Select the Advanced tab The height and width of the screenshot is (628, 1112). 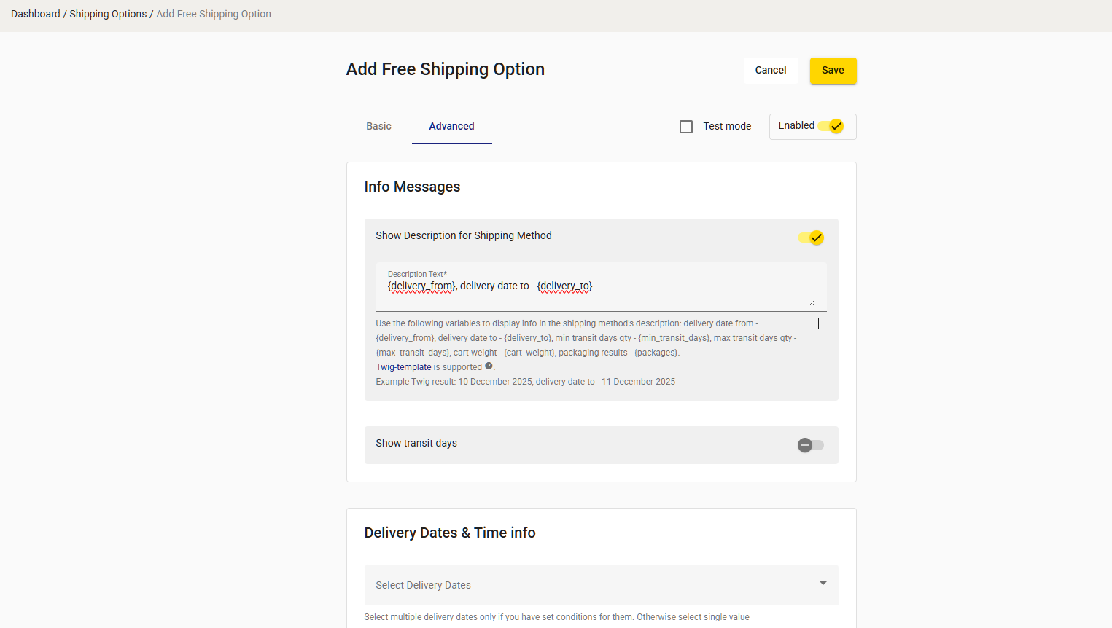point(451,126)
